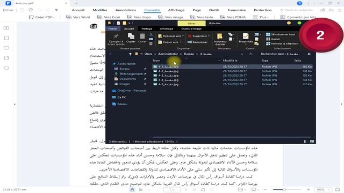This screenshot has width=344, height=193.
Task: Click the Propriétés button in Explorer
Action: pos(246,39)
